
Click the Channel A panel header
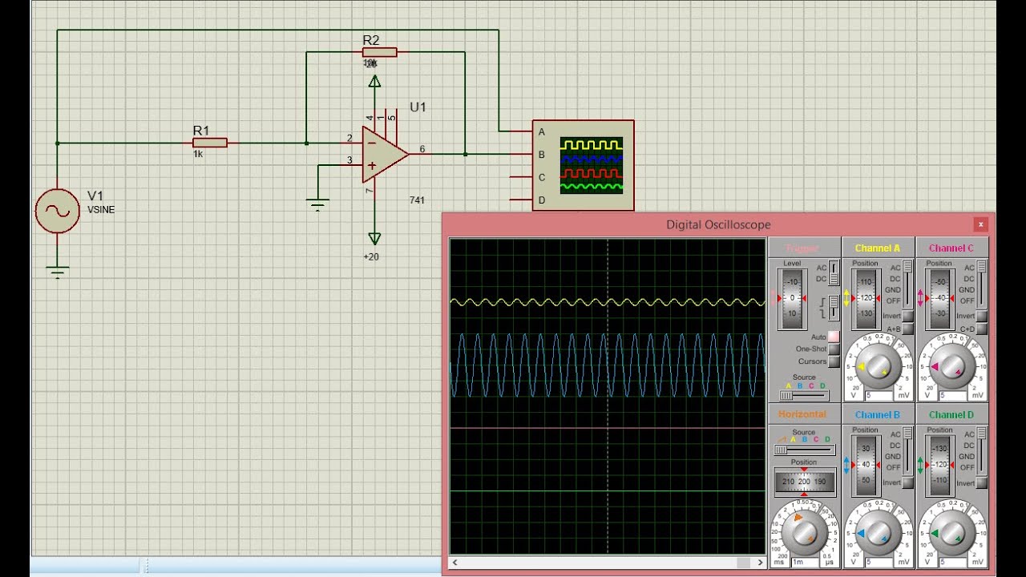tap(878, 248)
